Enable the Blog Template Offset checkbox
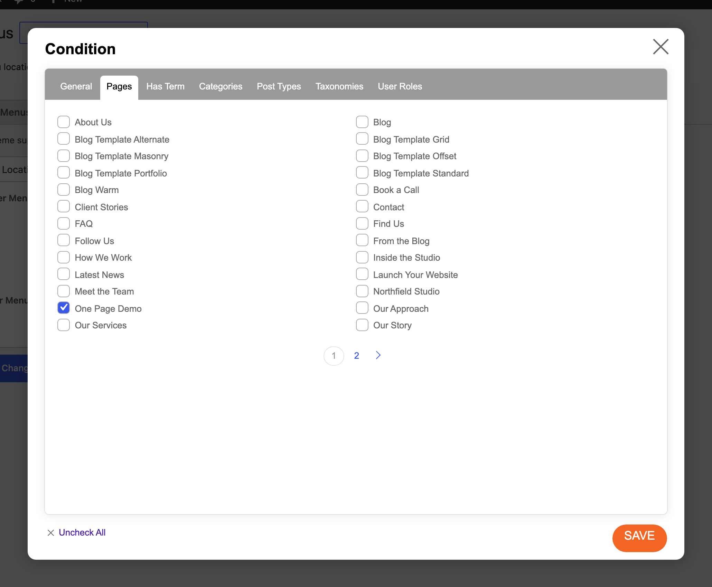The width and height of the screenshot is (712, 587). (x=362, y=156)
